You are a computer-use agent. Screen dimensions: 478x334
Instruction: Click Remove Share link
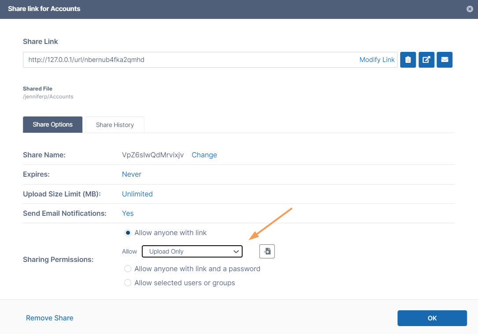pos(50,318)
